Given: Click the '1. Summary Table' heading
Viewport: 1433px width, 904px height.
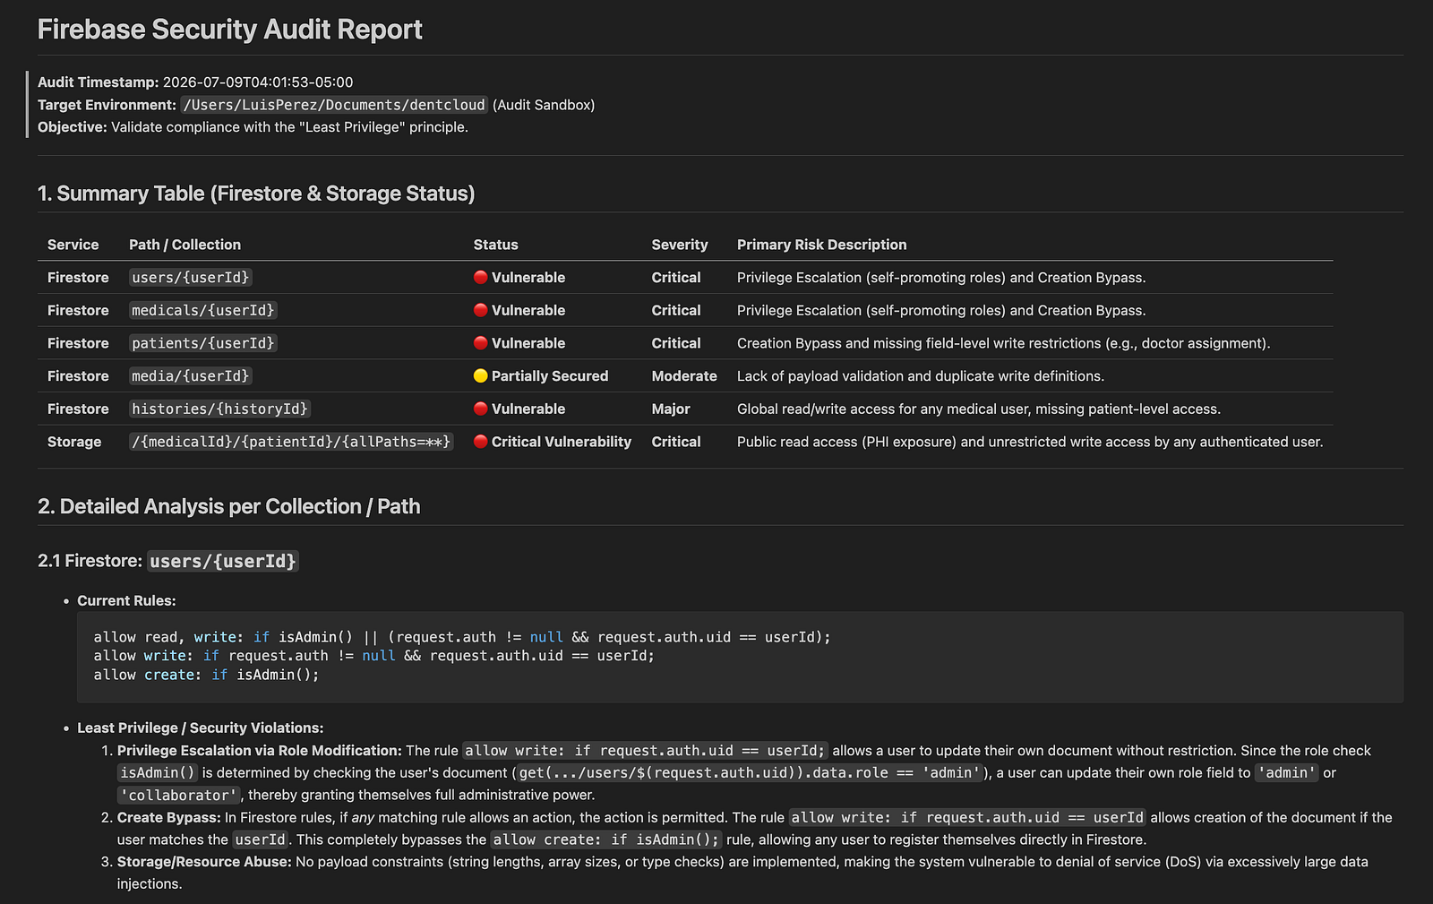Looking at the screenshot, I should [x=256, y=194].
